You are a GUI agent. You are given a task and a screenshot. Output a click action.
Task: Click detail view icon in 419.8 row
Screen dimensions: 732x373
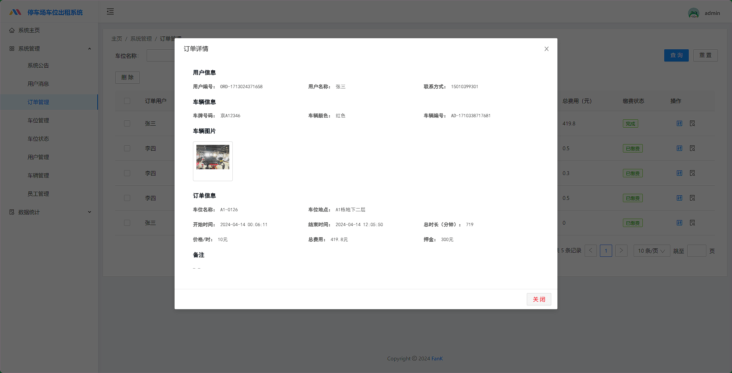(693, 123)
